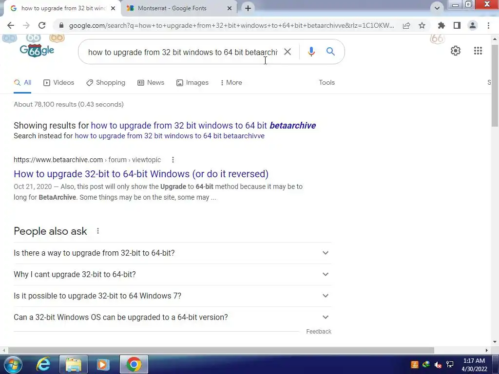Open options dots for betaarchive result
The width and height of the screenshot is (499, 374).
tap(173, 160)
